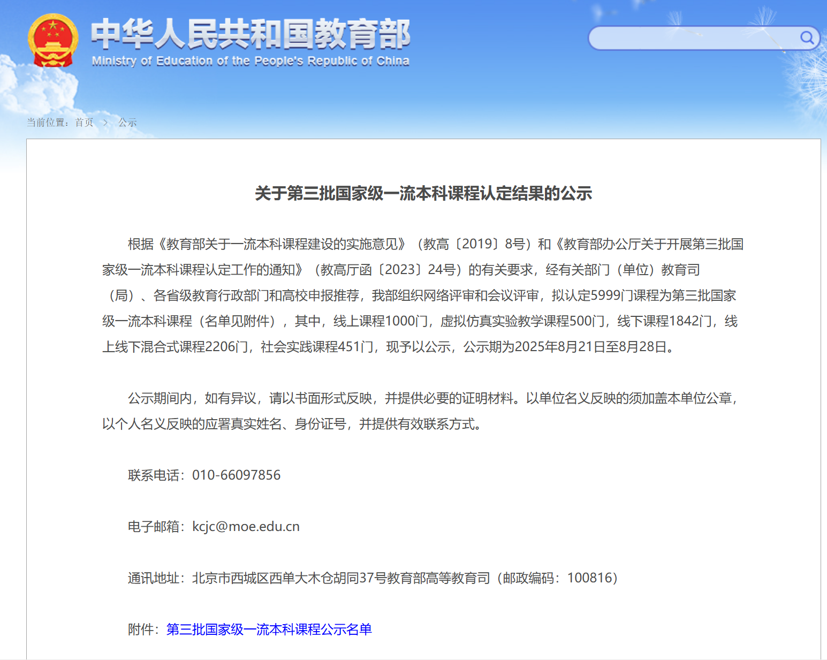827x660 pixels.
Task: Click the email address kcjc@moe.edu.cn
Action: click(x=246, y=526)
